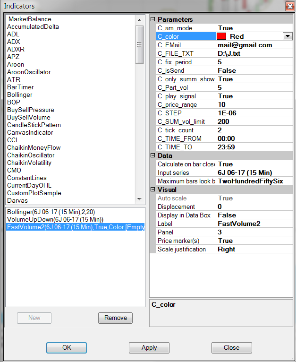Screen dimensions: 296x362
Task: Click C_isSend value False
Action: [x=254, y=70]
